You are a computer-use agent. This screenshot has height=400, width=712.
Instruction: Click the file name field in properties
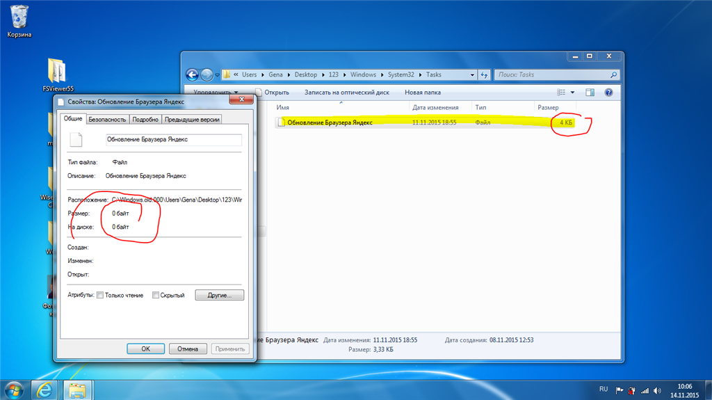click(173, 140)
